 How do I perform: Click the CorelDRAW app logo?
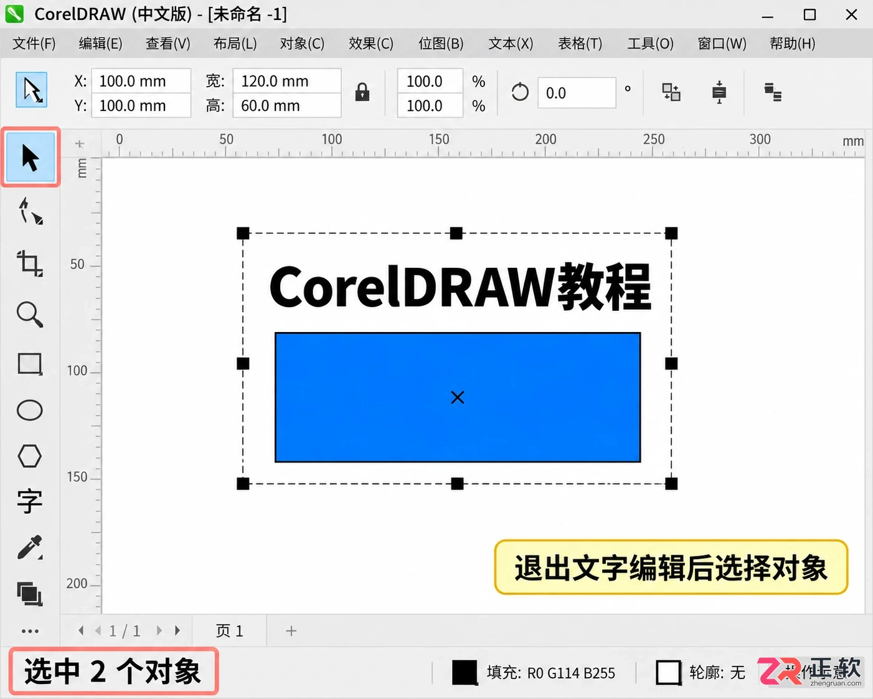14,14
